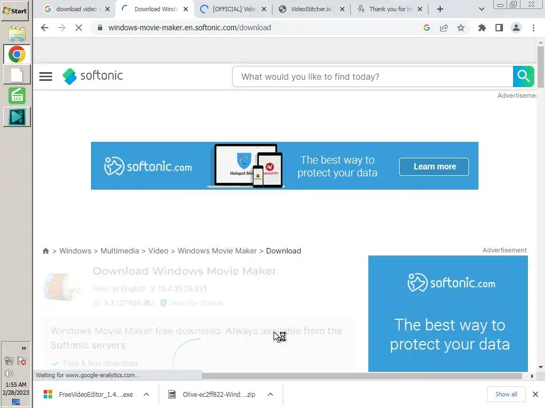Viewport: 545px width, 408px height.
Task: Open the Chrome profile avatar
Action: tap(516, 28)
